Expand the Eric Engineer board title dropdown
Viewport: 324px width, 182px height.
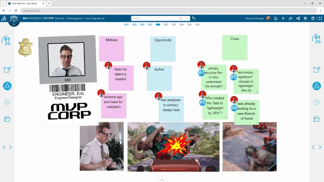point(103,18)
